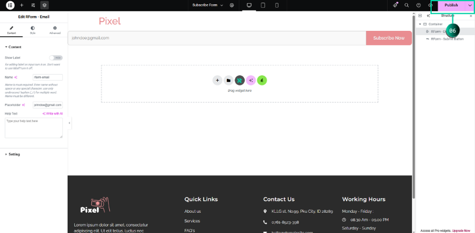Open the Publish options dropdown arrow

pos(470,5)
